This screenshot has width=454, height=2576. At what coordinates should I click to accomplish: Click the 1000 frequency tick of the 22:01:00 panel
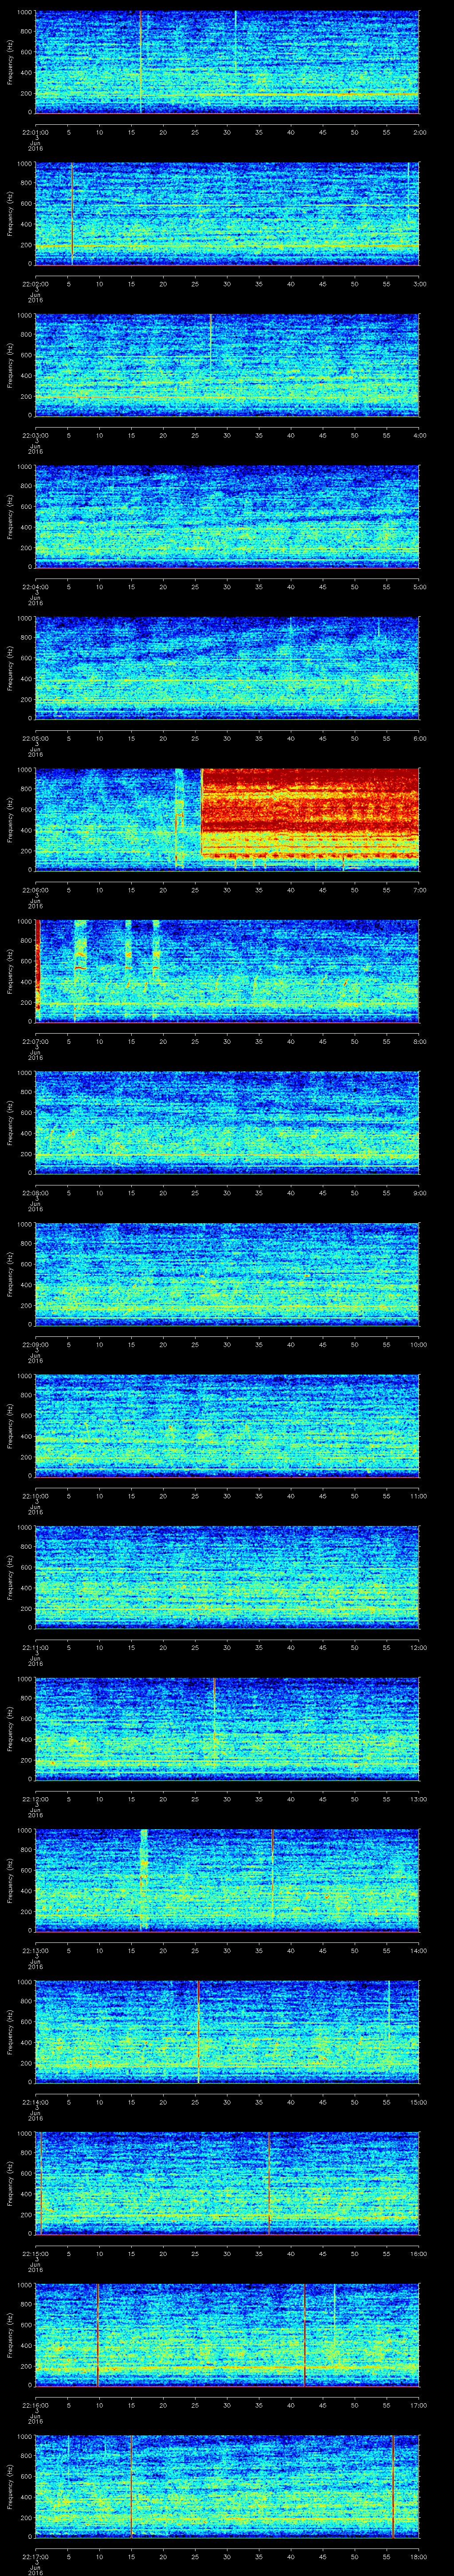coord(25,13)
